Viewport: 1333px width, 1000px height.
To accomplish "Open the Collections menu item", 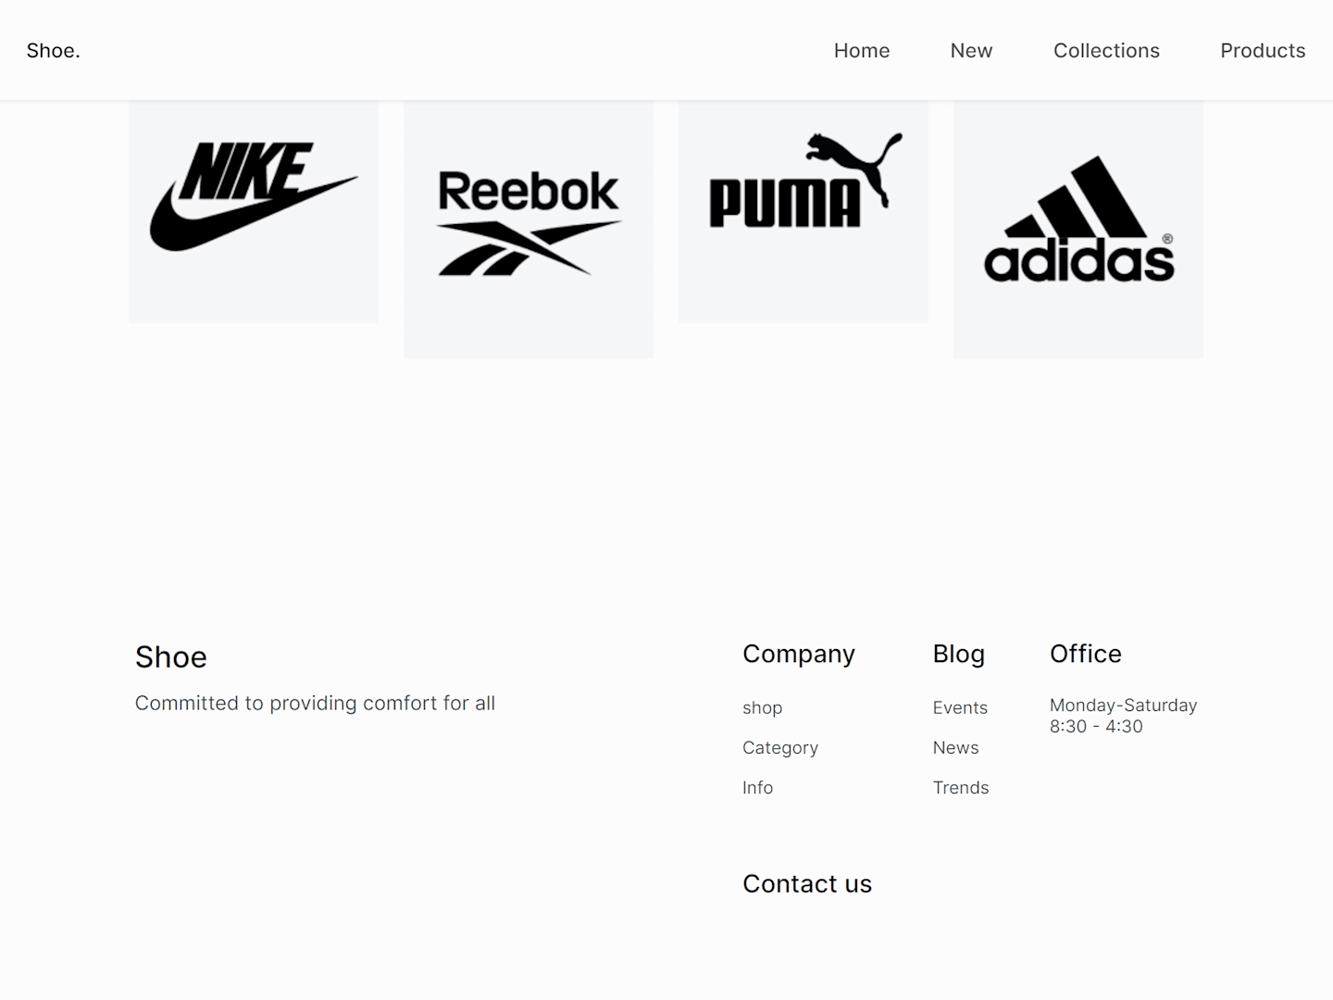I will 1106,51.
